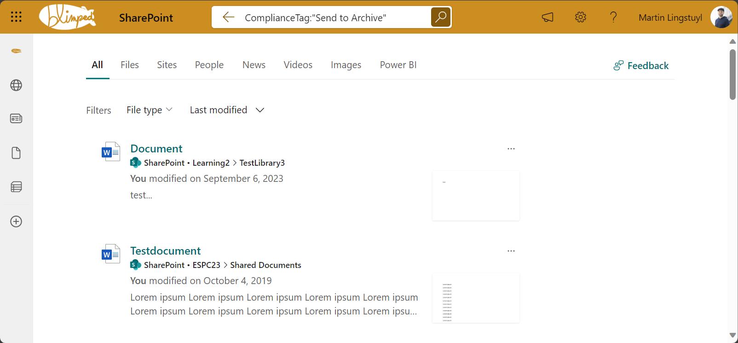
Task: Click the scrollbar down arrow
Action: click(x=732, y=335)
